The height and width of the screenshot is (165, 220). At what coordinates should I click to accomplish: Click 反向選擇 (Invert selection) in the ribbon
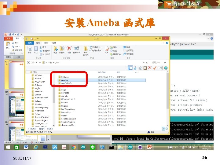128,54
